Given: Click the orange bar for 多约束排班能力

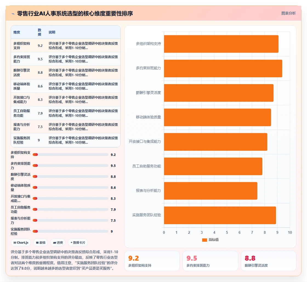Looking at the screenshot, I should click(223, 69).
